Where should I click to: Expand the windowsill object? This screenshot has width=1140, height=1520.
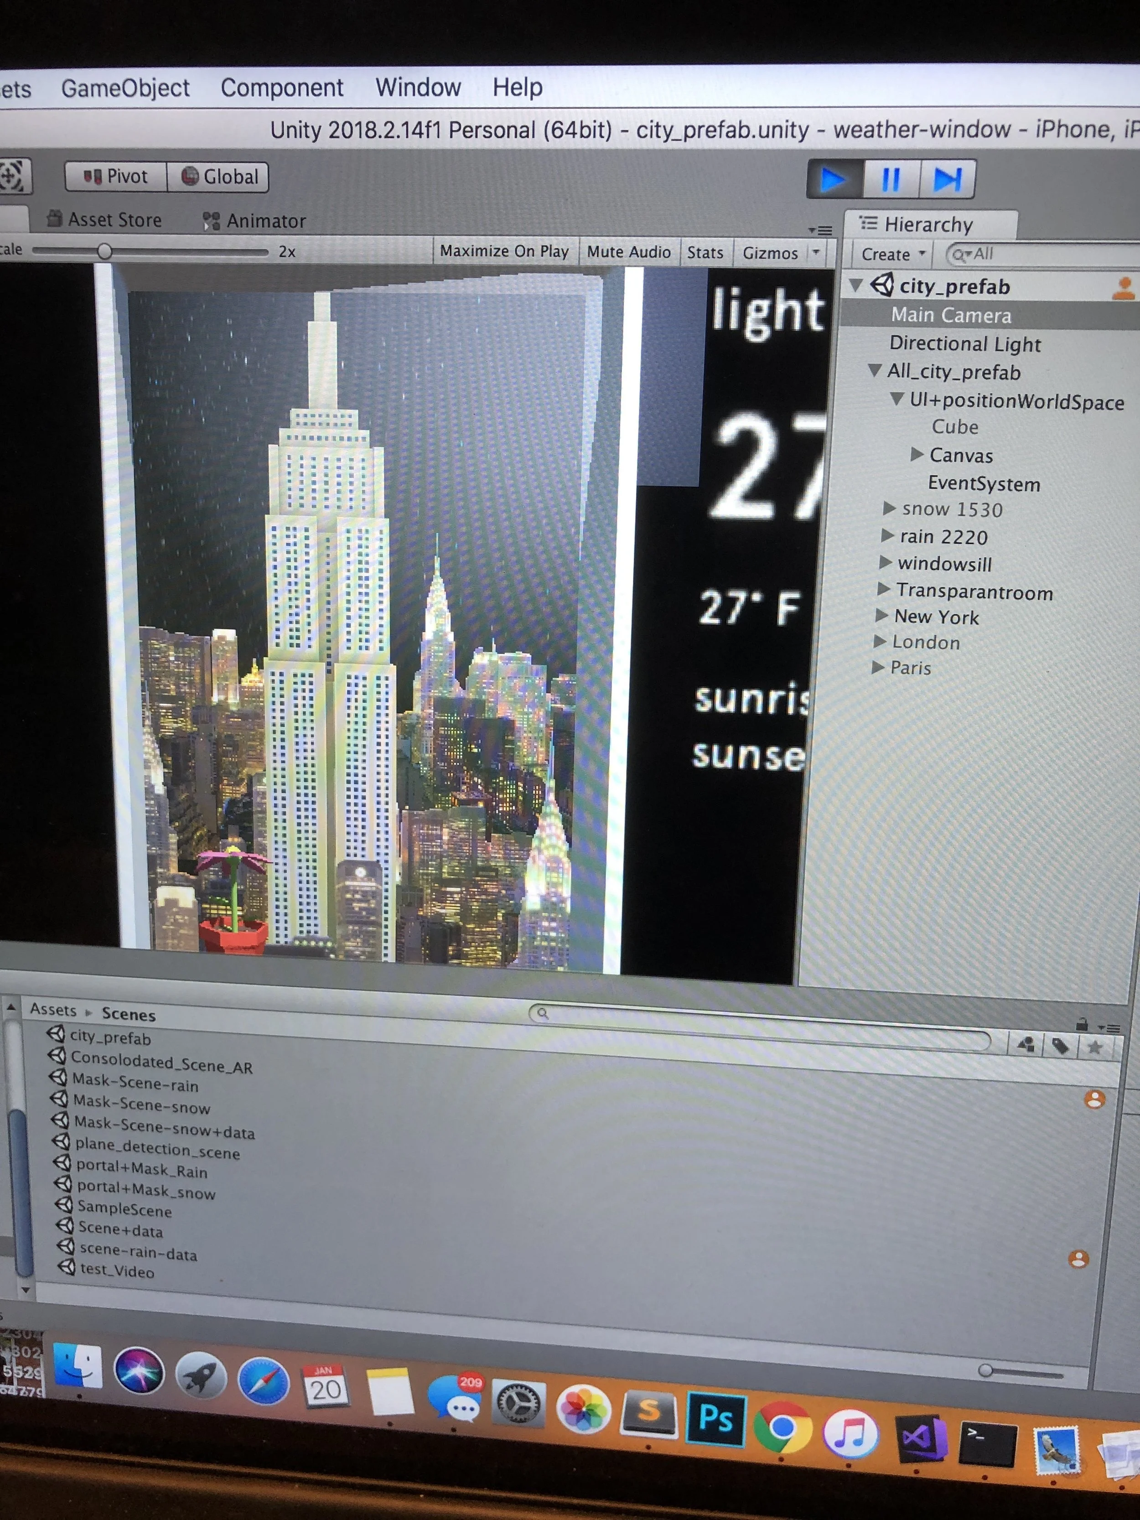click(x=886, y=563)
